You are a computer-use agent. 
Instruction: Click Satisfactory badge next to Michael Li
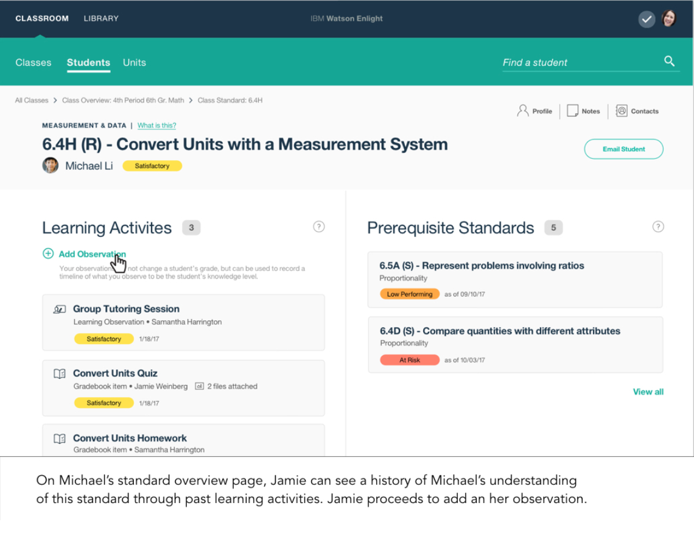152,166
